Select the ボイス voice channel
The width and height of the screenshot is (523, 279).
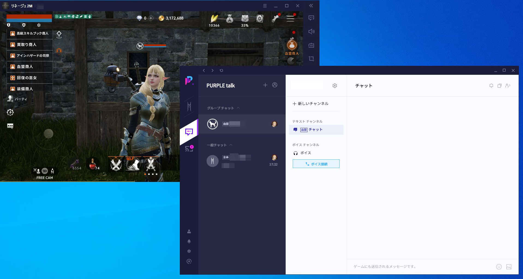pyautogui.click(x=302, y=153)
